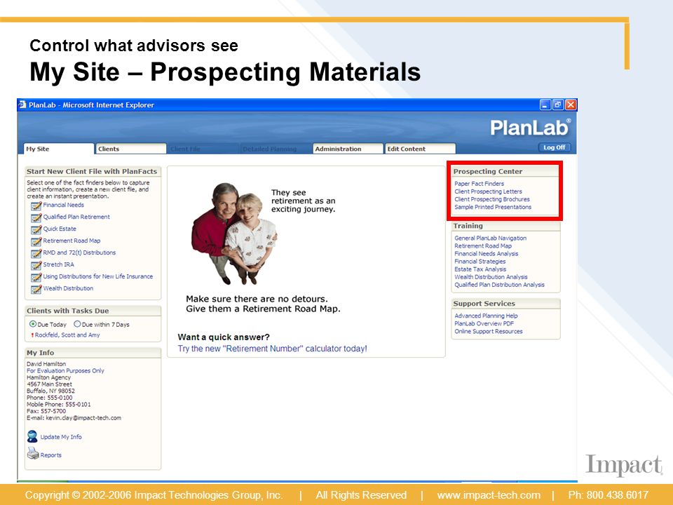The image size is (673, 505).
Task: Open General PlanLab Navigation training link
Action: [x=491, y=238]
